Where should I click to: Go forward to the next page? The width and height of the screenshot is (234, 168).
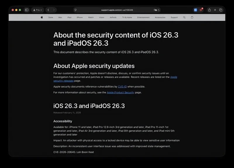coord(54,10)
